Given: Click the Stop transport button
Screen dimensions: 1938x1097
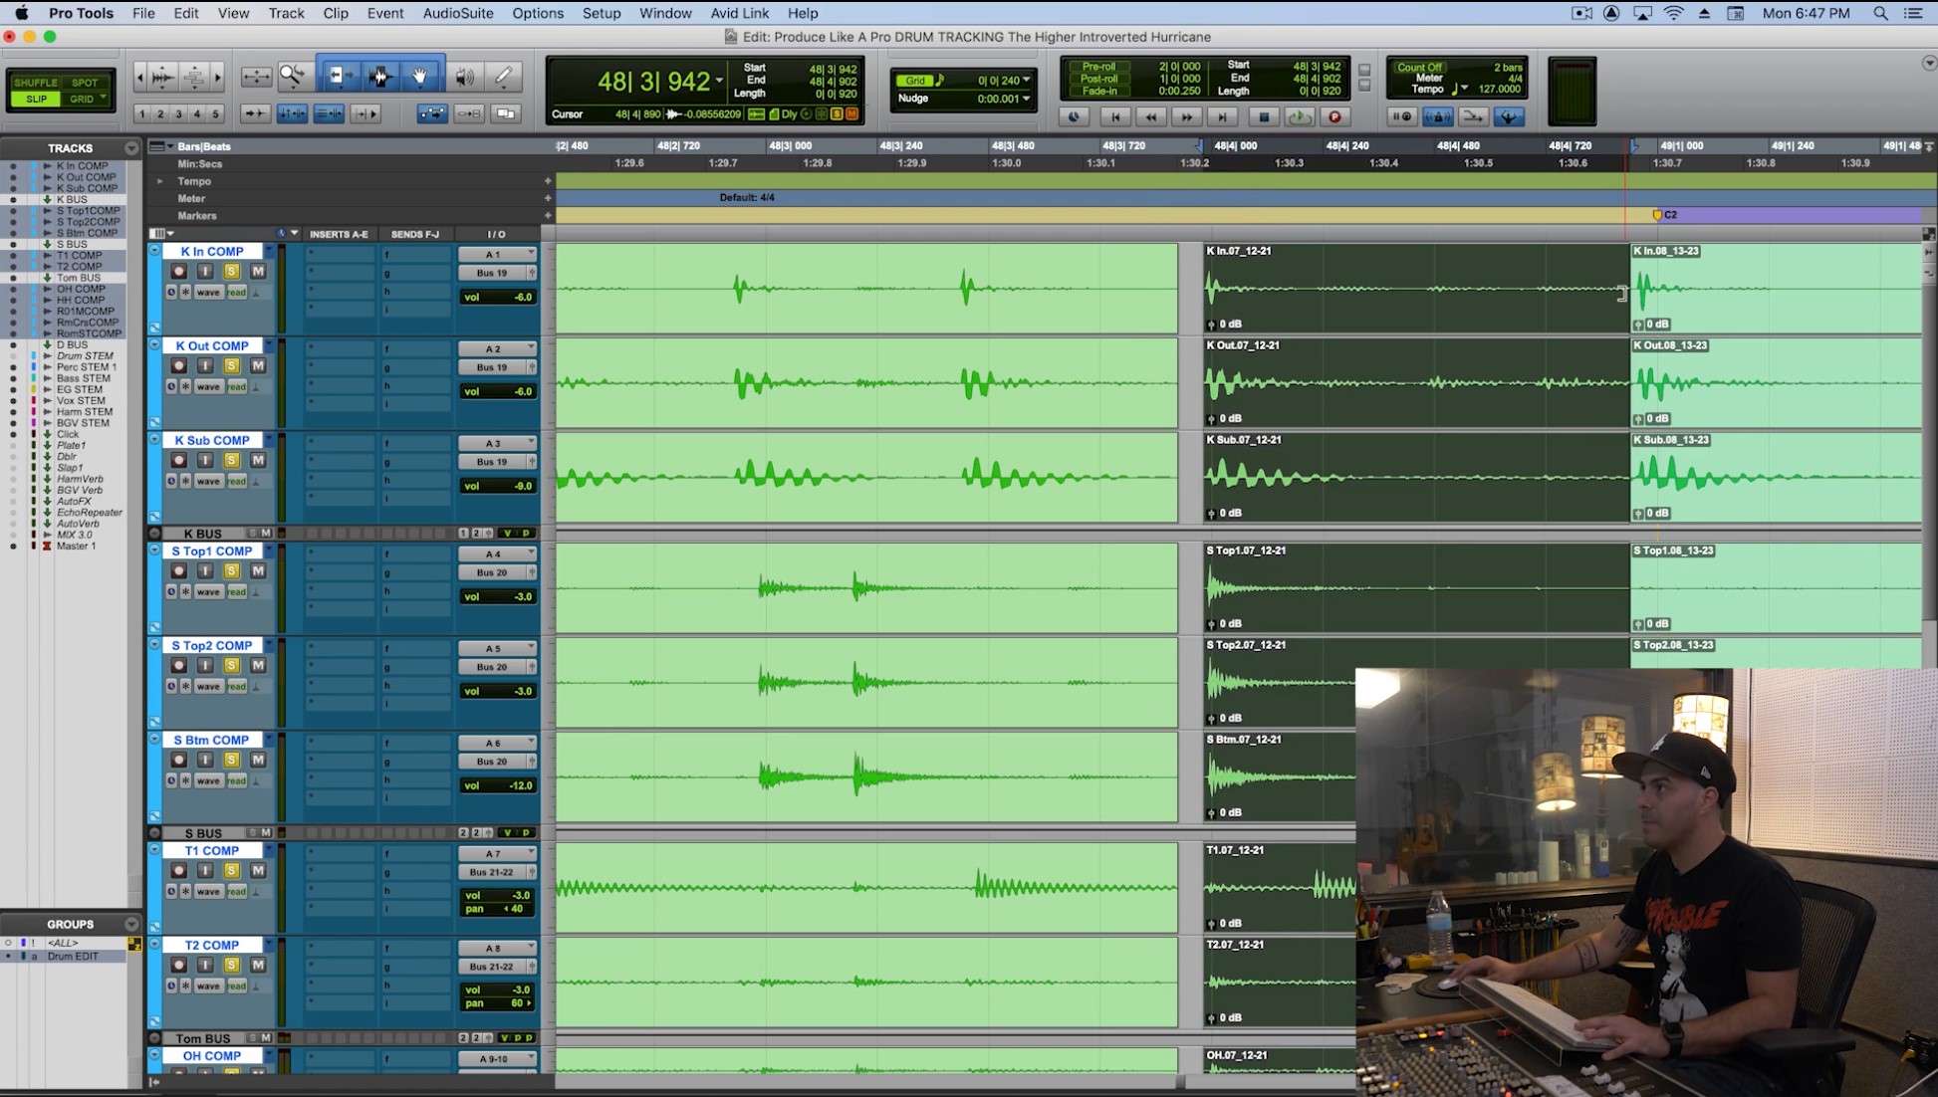Looking at the screenshot, I should pyautogui.click(x=1264, y=116).
